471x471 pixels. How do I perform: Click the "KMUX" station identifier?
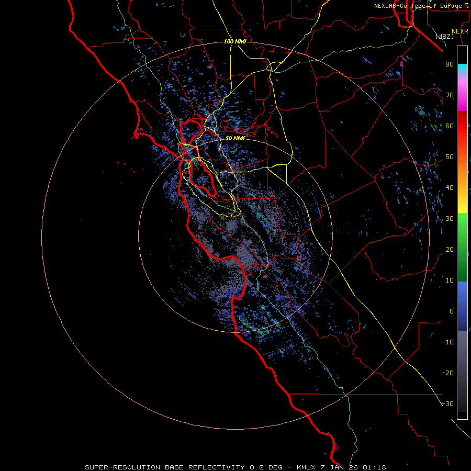(306, 467)
